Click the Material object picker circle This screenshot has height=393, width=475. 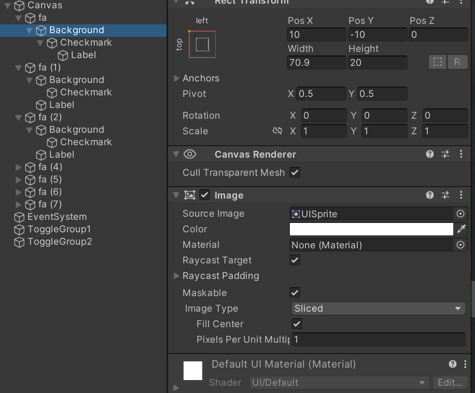tap(460, 245)
